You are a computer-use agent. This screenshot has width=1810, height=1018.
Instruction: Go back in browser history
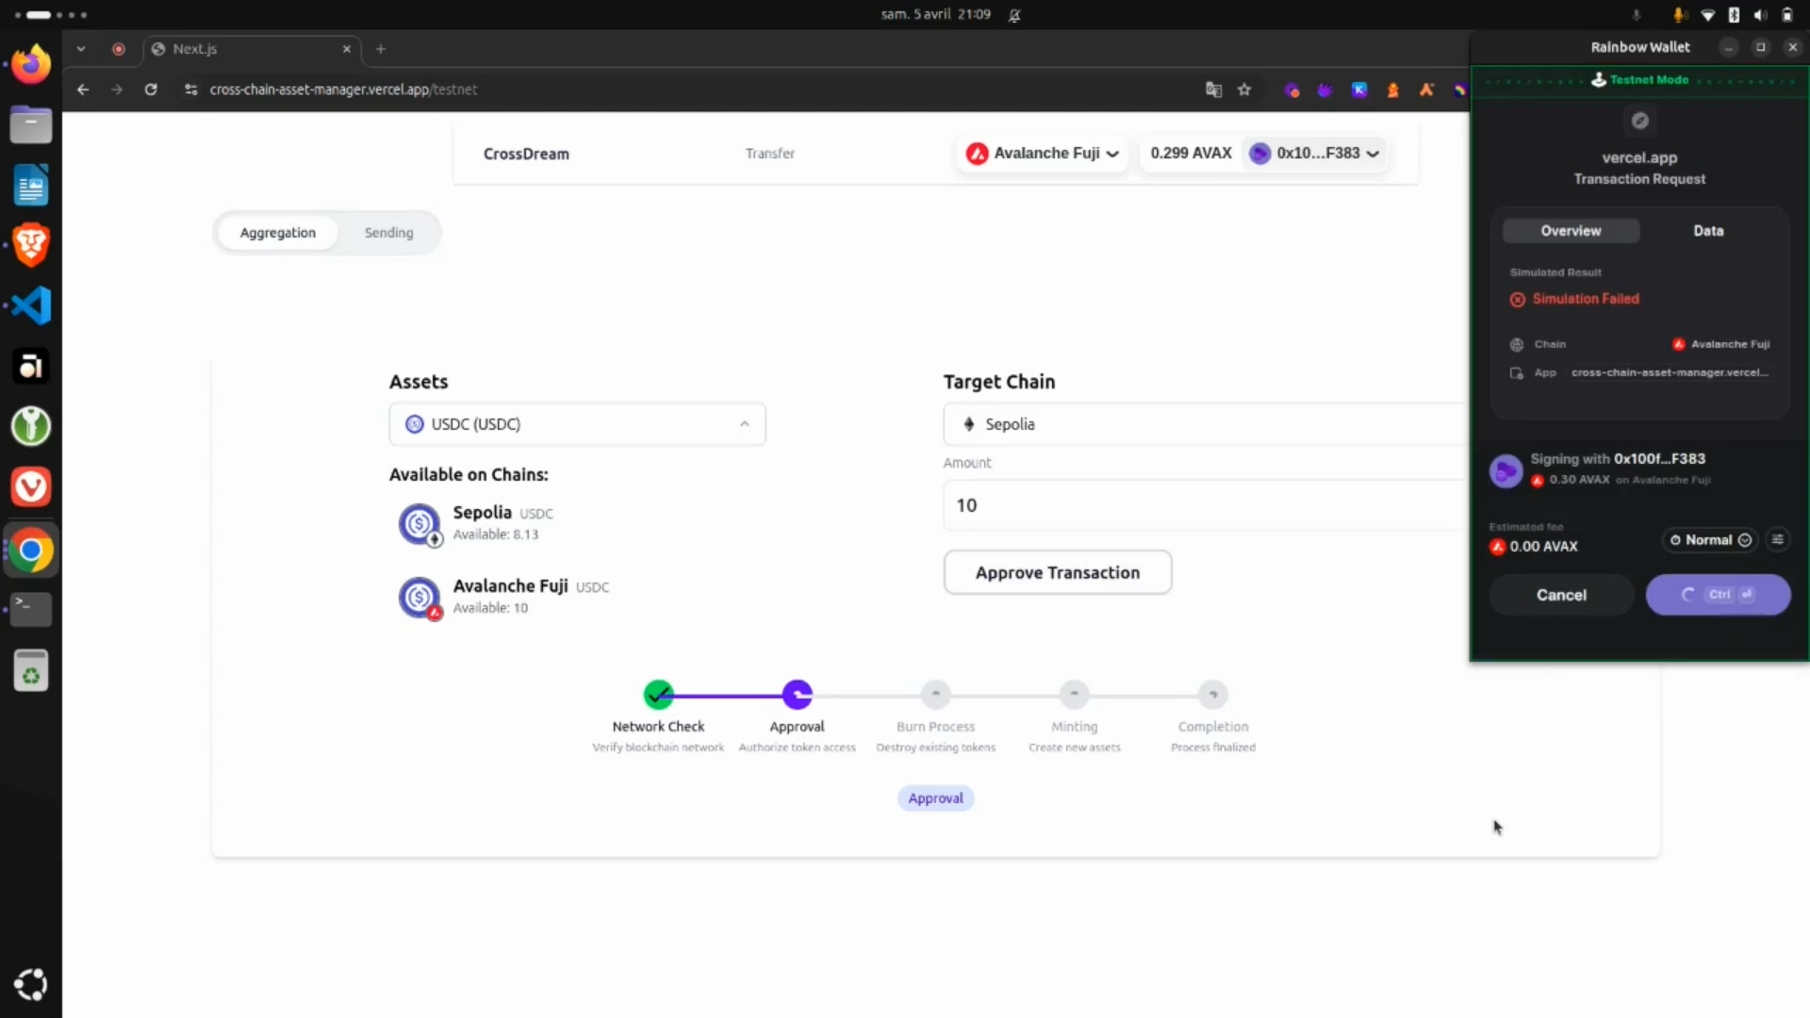(83, 90)
